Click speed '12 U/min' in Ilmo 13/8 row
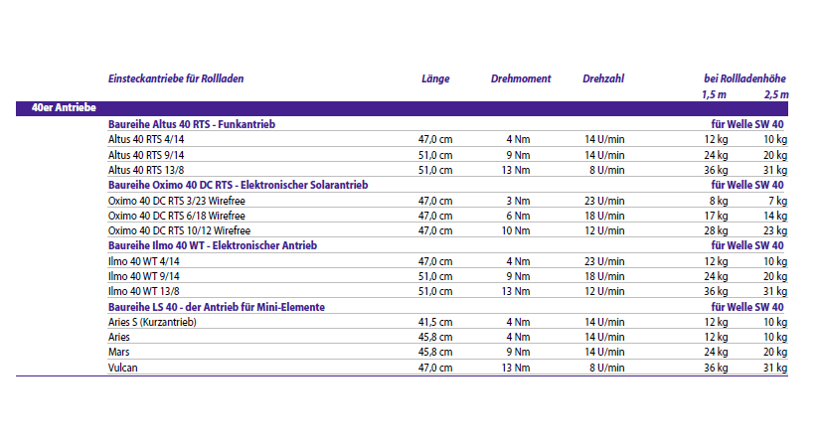The width and height of the screenshot is (821, 447). pos(604,292)
